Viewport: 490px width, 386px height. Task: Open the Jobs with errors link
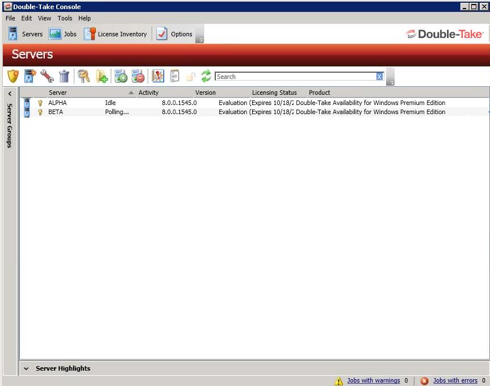(x=455, y=380)
